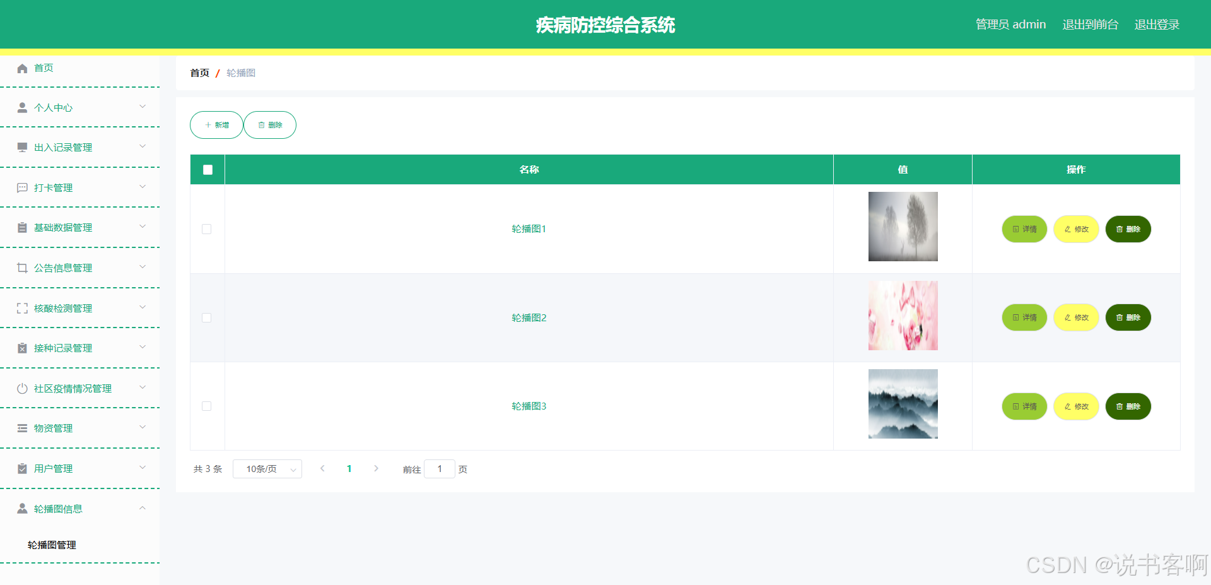
Task: Expand the 公告信息管理 chevron
Action: (x=143, y=267)
